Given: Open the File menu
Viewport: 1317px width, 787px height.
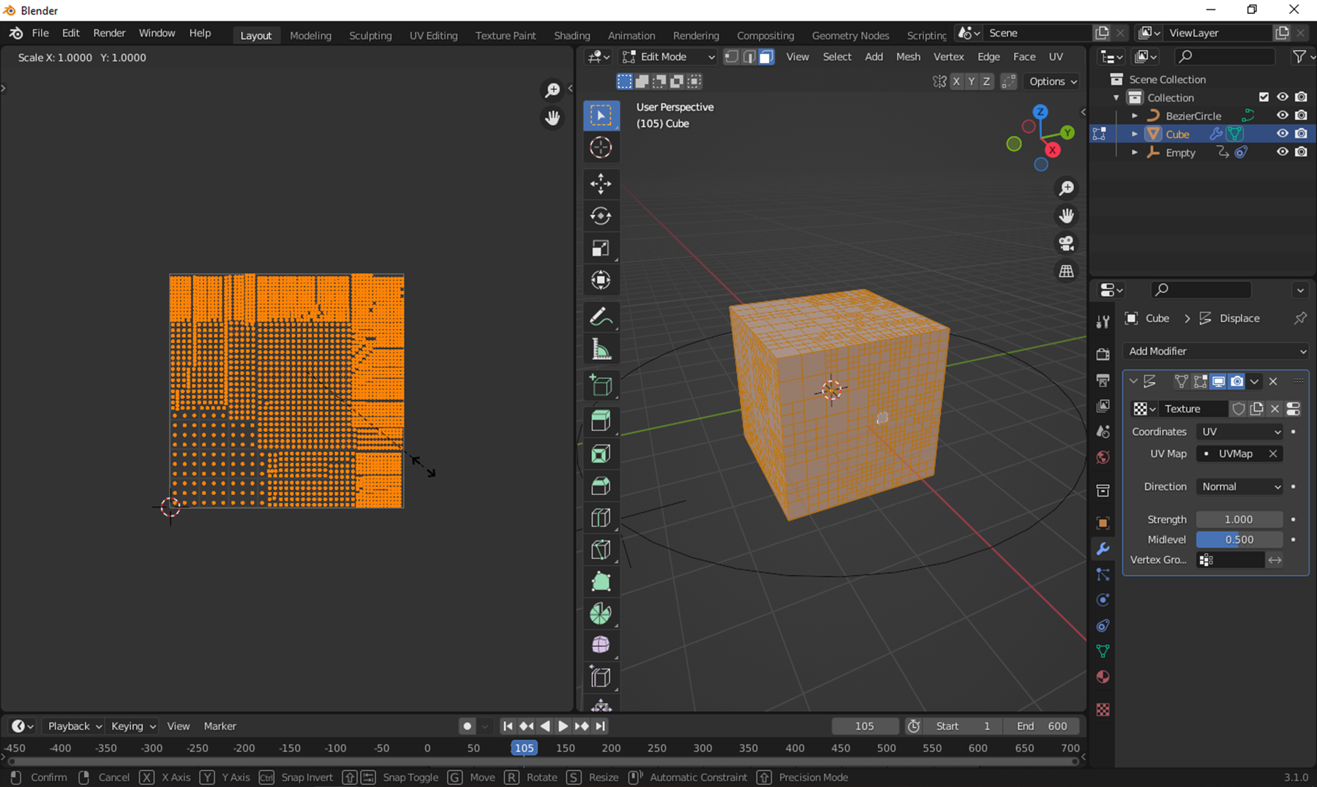Looking at the screenshot, I should (x=40, y=33).
